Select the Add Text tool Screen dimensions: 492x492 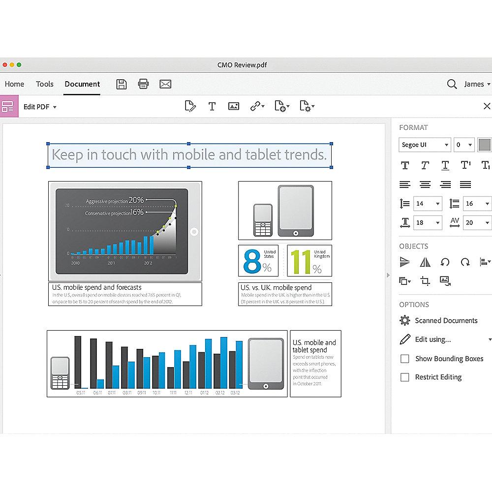coord(212,106)
